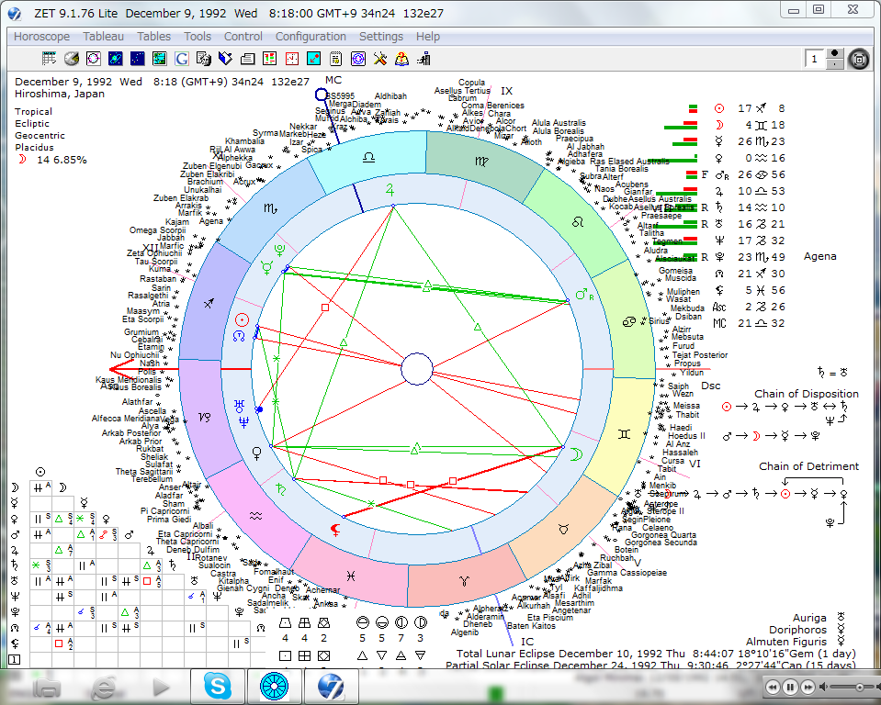This screenshot has width=881, height=705.
Task: Skip to previous track in taskbar player
Action: click(x=774, y=687)
